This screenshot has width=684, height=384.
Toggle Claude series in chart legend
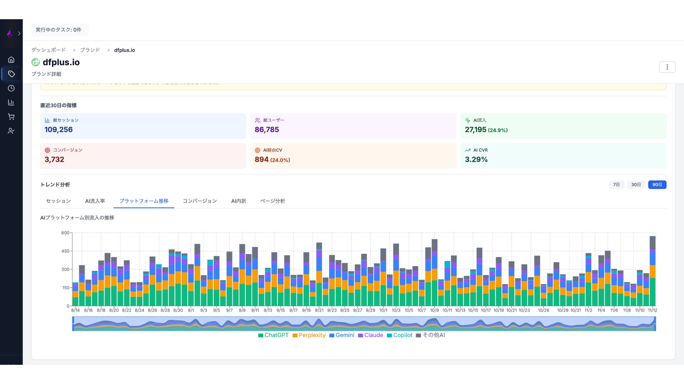[x=370, y=335]
